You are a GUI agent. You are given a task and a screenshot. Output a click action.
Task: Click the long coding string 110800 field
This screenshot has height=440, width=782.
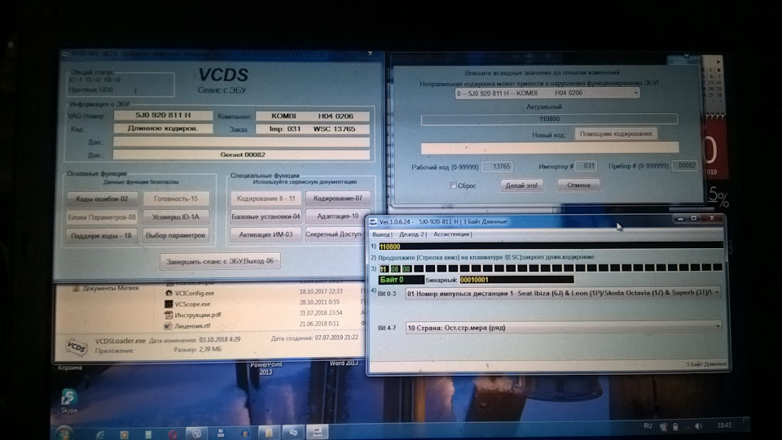pos(550,246)
